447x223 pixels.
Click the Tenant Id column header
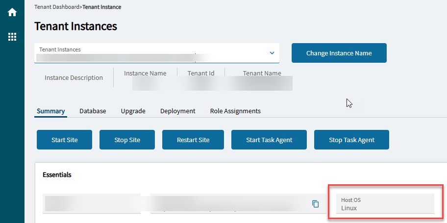click(201, 74)
